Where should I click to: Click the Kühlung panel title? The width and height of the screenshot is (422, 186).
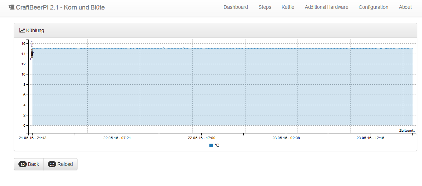tap(35, 30)
